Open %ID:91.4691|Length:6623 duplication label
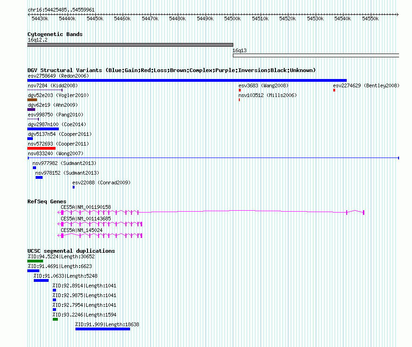 (x=60, y=266)
